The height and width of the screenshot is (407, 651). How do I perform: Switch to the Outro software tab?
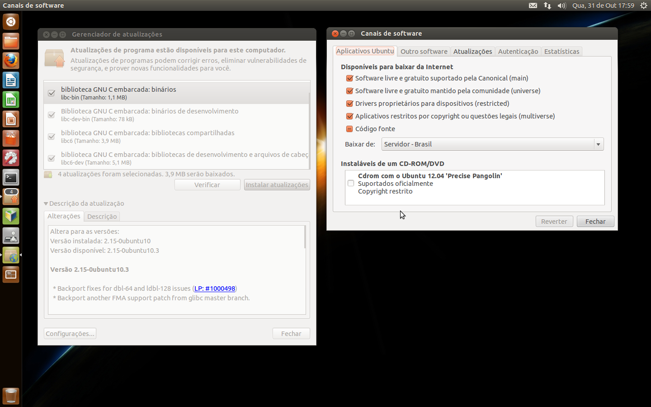(x=424, y=52)
